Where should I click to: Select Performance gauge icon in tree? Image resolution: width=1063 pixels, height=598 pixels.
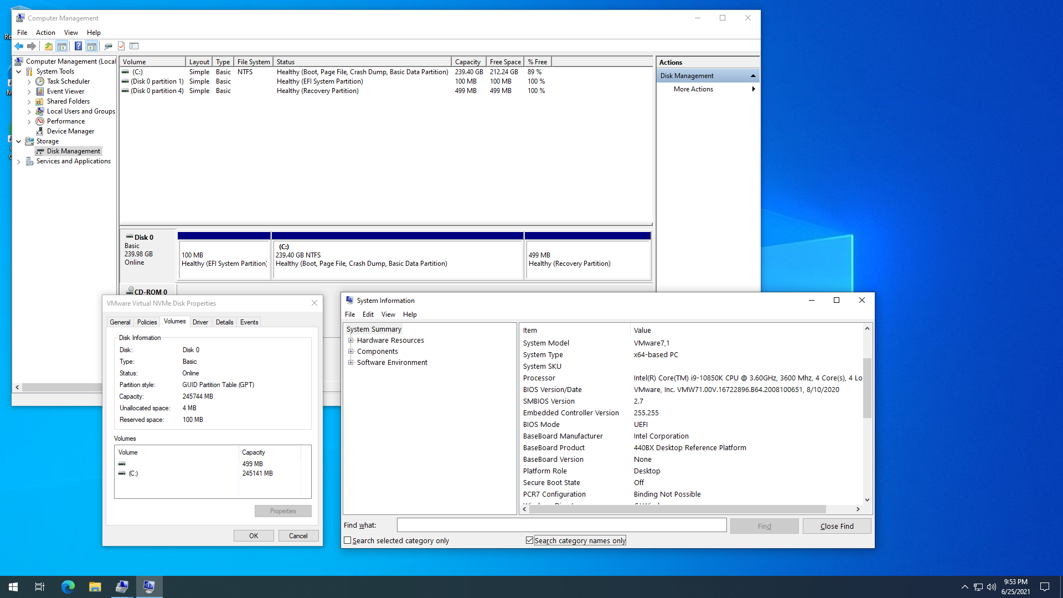point(40,121)
